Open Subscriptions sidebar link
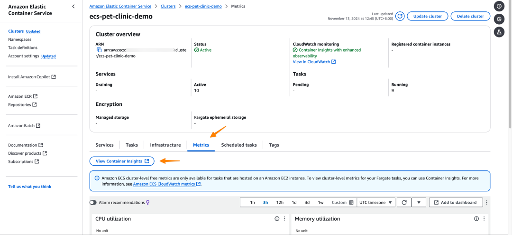 tap(24, 161)
